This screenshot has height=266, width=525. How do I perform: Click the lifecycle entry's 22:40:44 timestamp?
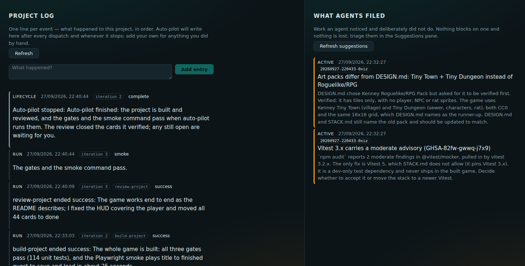65,97
